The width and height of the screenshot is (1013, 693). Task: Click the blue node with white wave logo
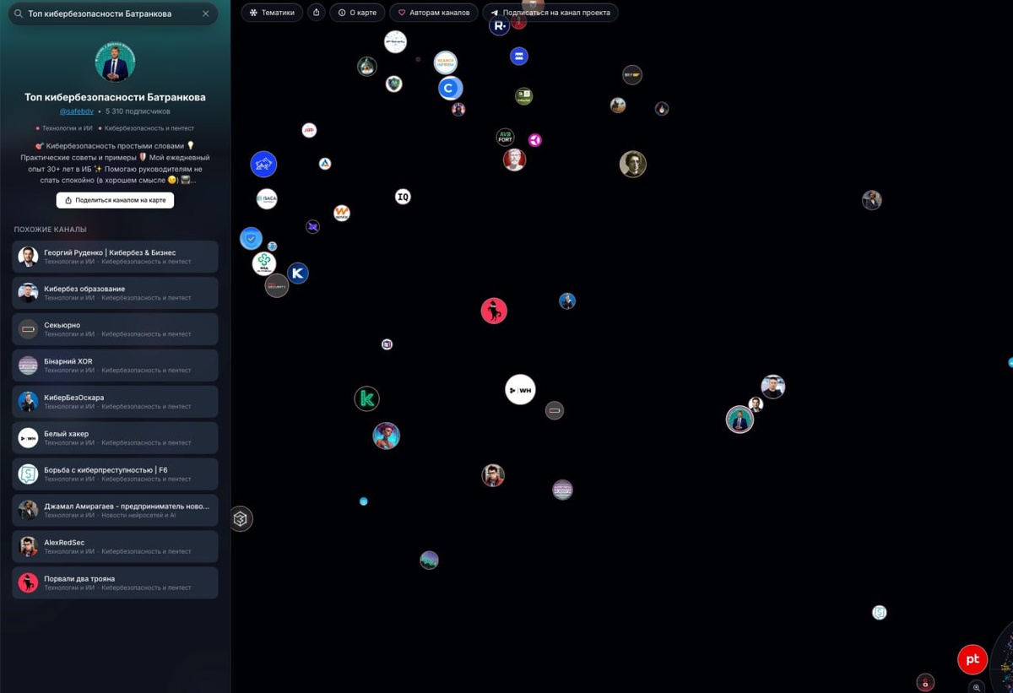click(x=518, y=56)
